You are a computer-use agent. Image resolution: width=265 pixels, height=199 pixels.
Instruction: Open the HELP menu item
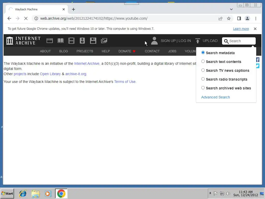pos(106,51)
